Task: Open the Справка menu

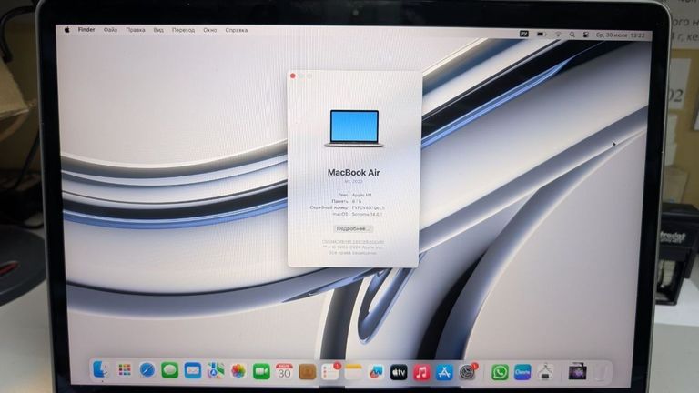Action: pyautogui.click(x=237, y=30)
